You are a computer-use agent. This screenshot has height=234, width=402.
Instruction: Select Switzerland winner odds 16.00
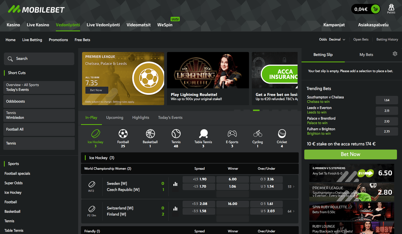click(x=233, y=204)
